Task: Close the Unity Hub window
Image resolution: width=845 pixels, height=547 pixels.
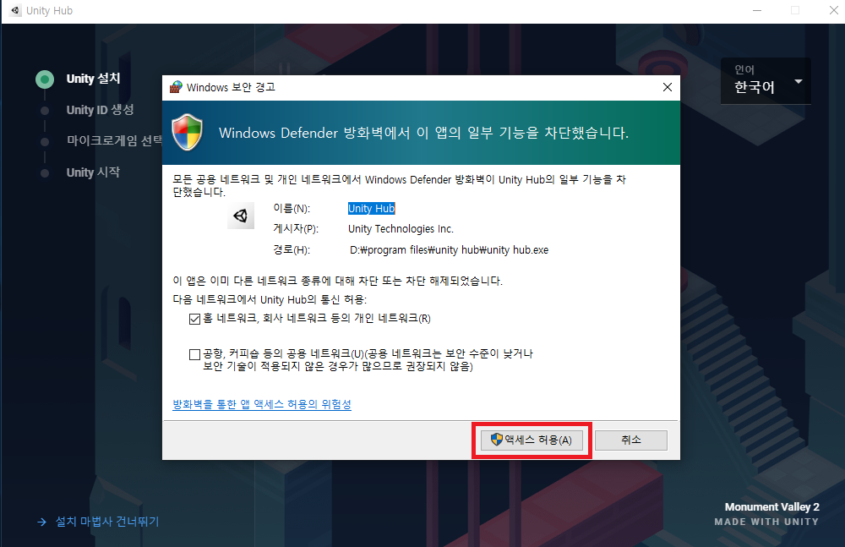Action: tap(834, 11)
